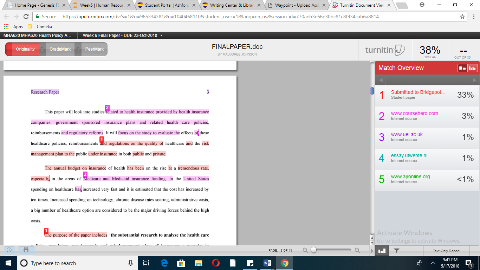Viewport: 480px width, 270px height.
Task: Open document info panel icon
Action: pos(9,250)
